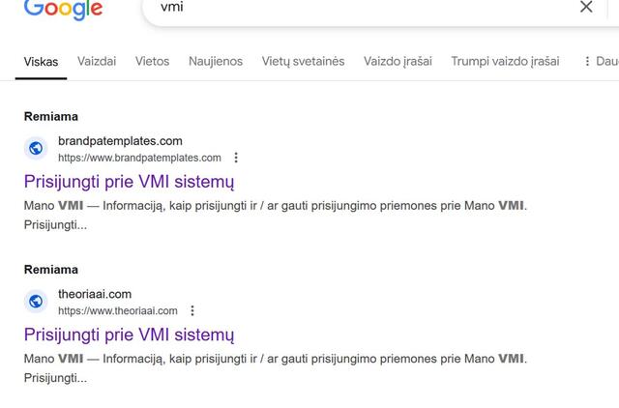Expand the Daugiau more filters menu
Screen dimensions: 619x408
click(x=601, y=61)
